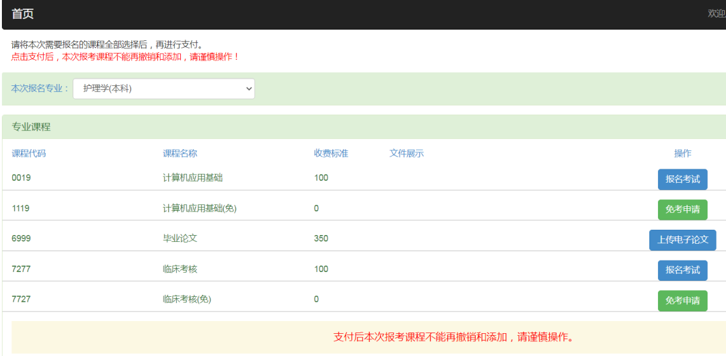Viewport: 726px width, 356px height.
Task: Apply exemption for 临床考核(免) course 7727
Action: tap(682, 300)
